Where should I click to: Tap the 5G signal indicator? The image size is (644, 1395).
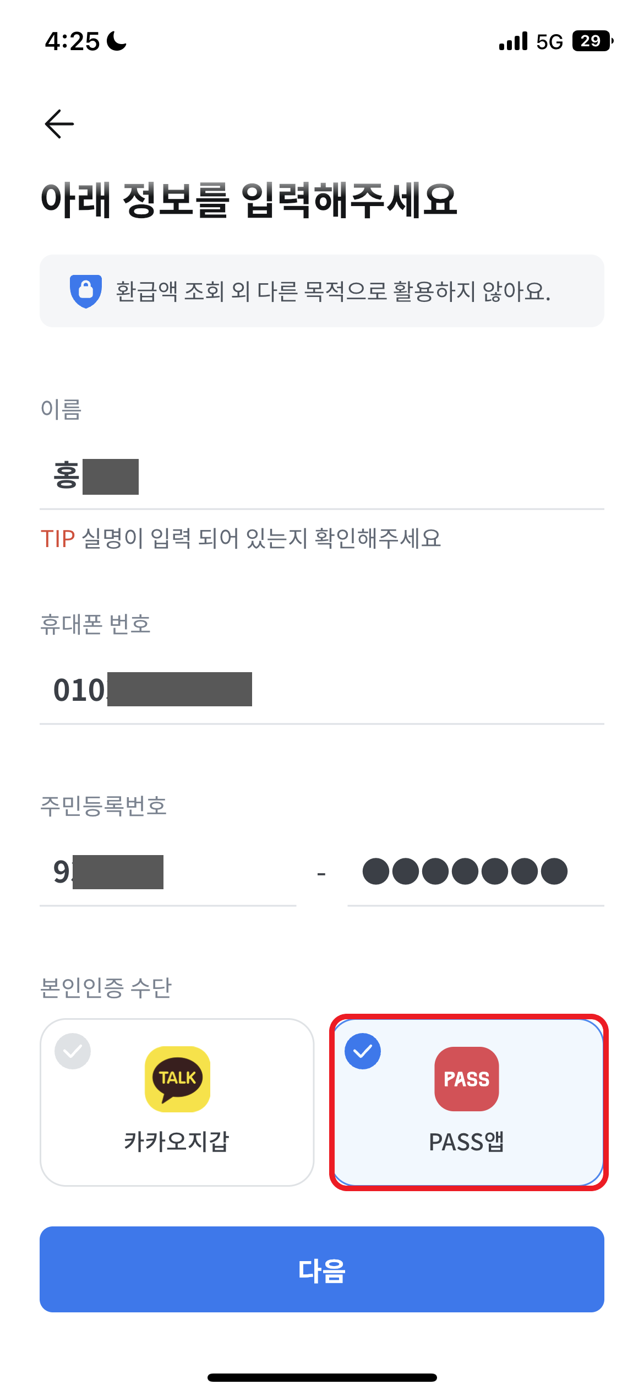(x=550, y=42)
